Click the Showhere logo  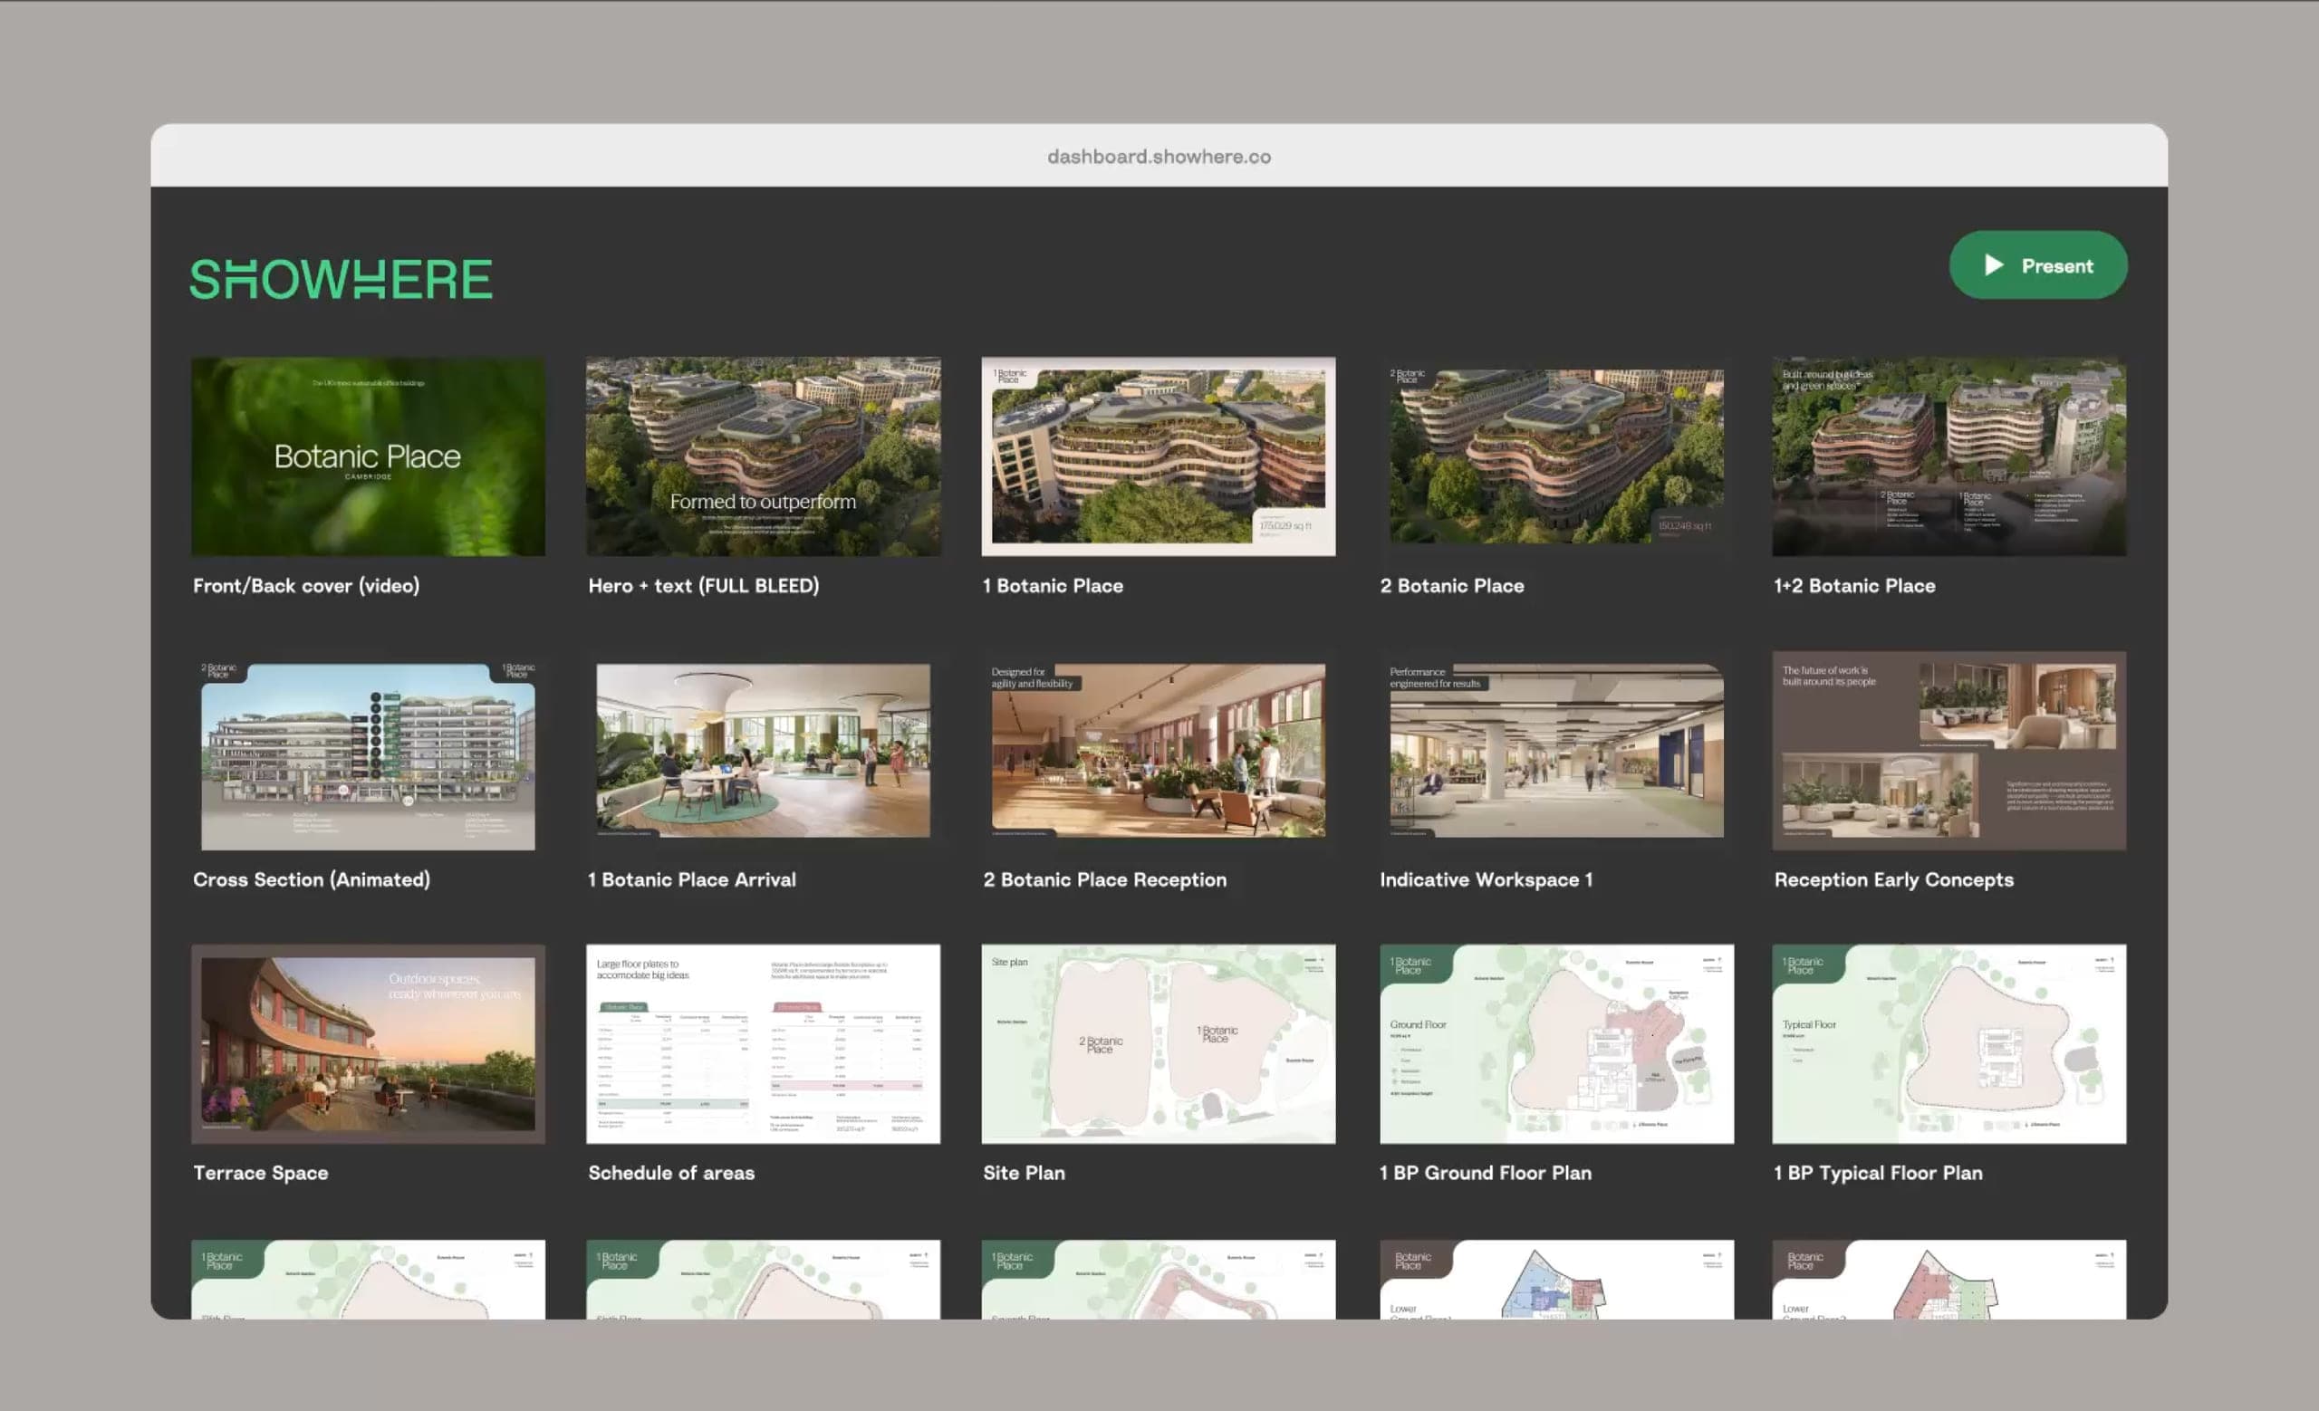pyautogui.click(x=342, y=281)
